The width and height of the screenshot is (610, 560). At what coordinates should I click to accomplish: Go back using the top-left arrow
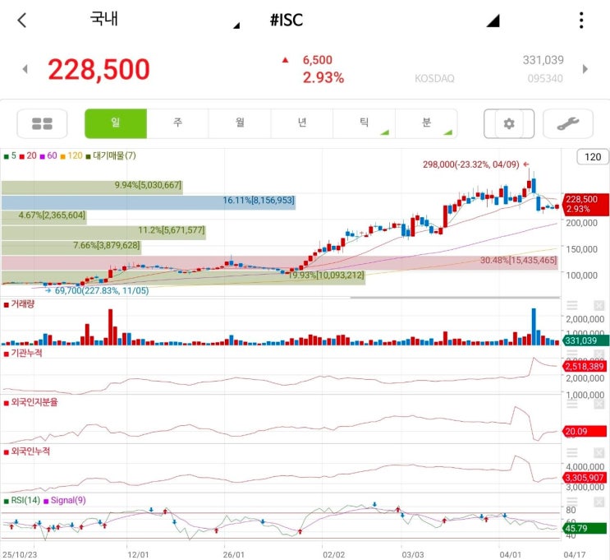[22, 20]
